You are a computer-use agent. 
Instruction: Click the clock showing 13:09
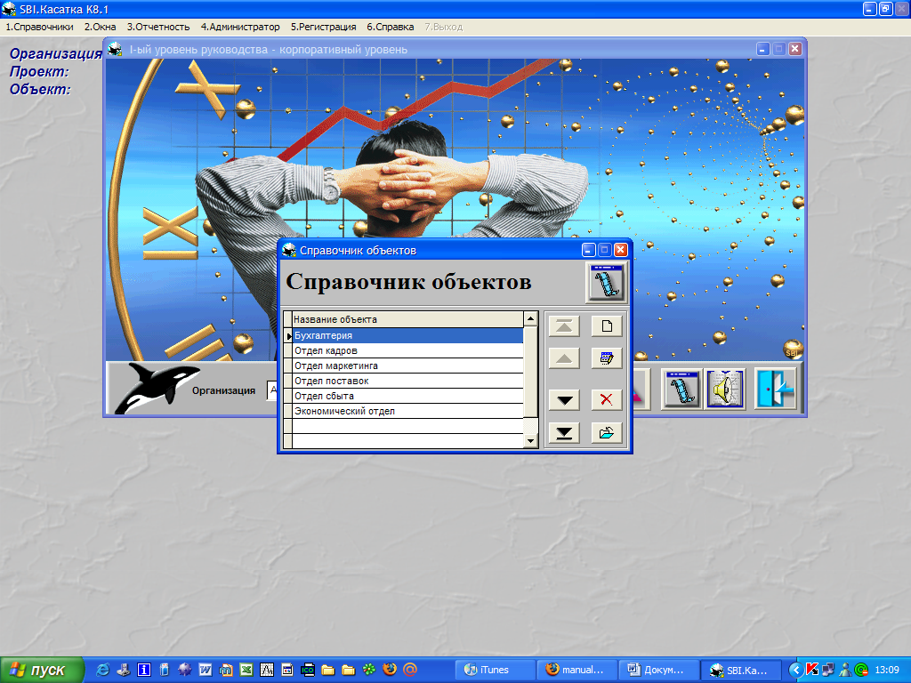(x=887, y=670)
